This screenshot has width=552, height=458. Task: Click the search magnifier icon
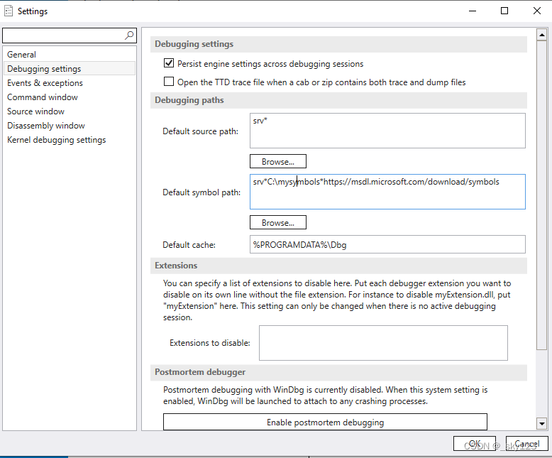(x=129, y=35)
